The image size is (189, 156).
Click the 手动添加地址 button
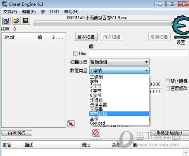click(x=169, y=133)
